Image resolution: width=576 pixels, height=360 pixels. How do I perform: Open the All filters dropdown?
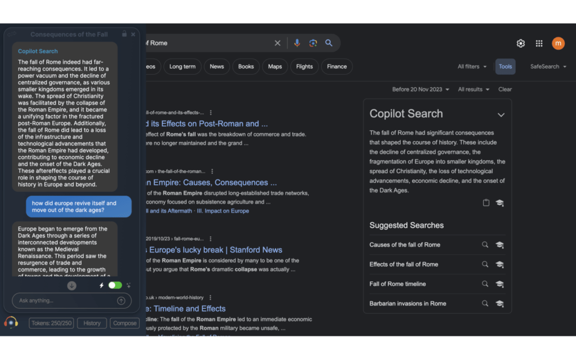pyautogui.click(x=472, y=66)
